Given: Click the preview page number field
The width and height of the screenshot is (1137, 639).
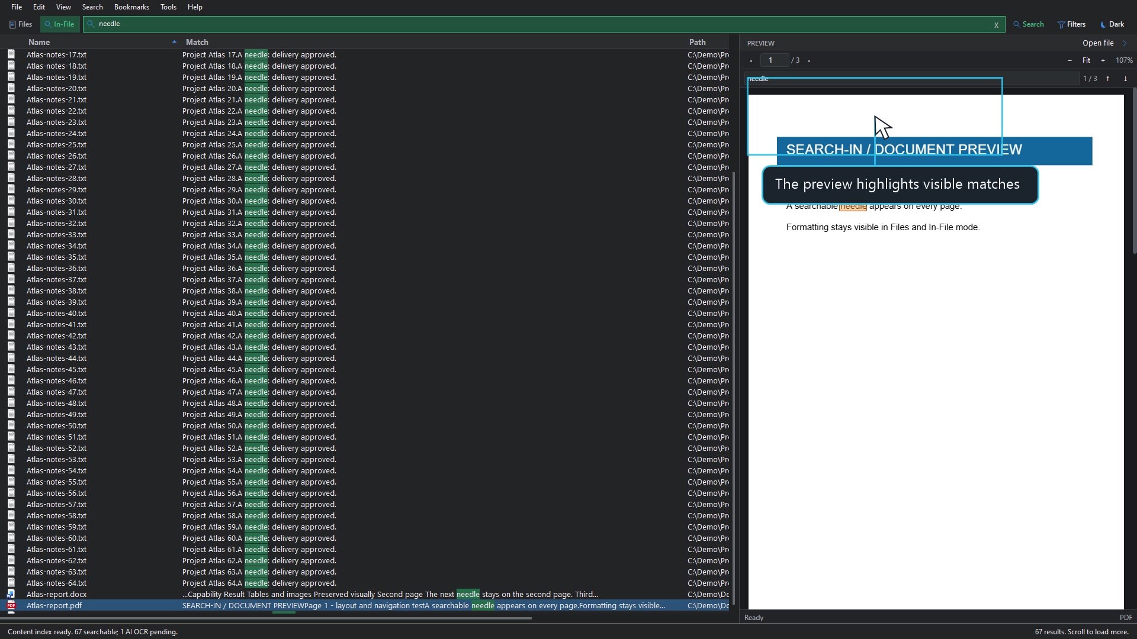Looking at the screenshot, I should pos(775,60).
